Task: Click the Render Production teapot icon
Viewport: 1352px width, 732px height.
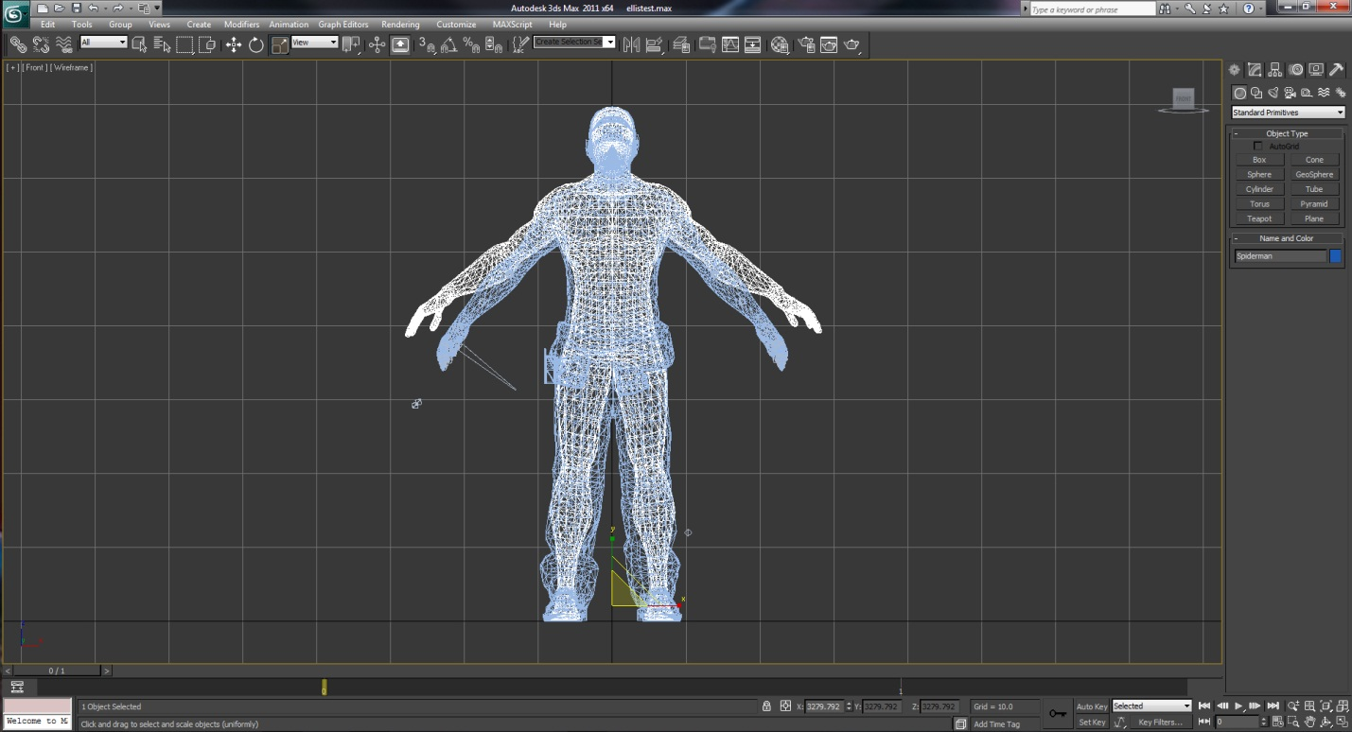Action: point(852,44)
